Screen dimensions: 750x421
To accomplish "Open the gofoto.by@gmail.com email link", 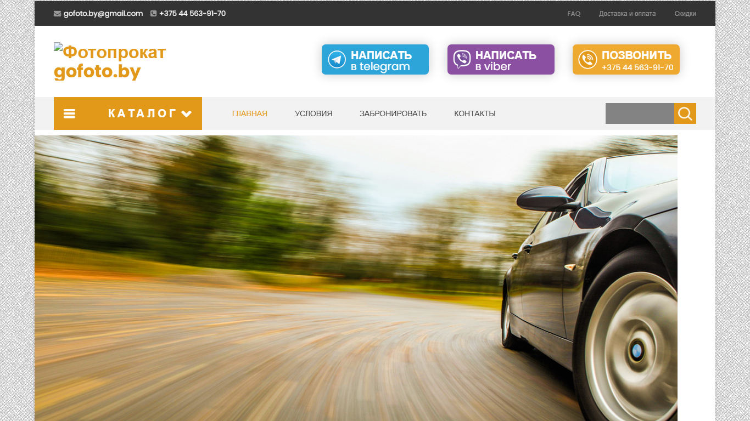I will [x=103, y=14].
